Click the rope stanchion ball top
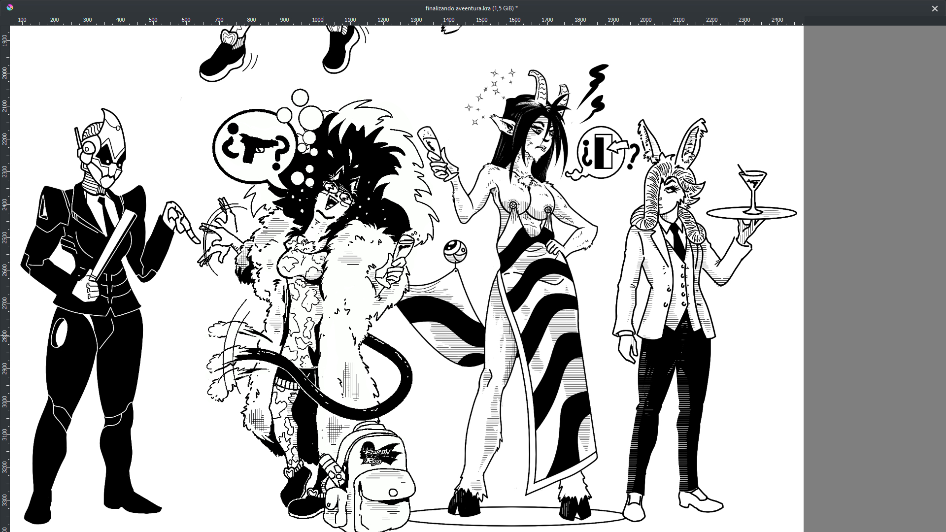Viewport: 946px width, 532px height. tap(454, 251)
